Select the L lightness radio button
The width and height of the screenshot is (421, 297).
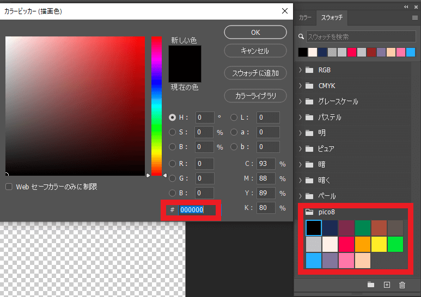[x=234, y=117]
